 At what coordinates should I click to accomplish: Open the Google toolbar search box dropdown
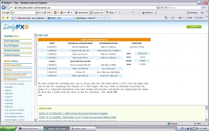[x=36, y=13]
